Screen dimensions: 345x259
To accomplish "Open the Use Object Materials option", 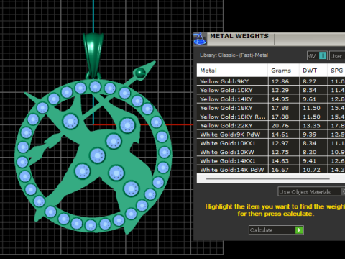I will 311,192.
